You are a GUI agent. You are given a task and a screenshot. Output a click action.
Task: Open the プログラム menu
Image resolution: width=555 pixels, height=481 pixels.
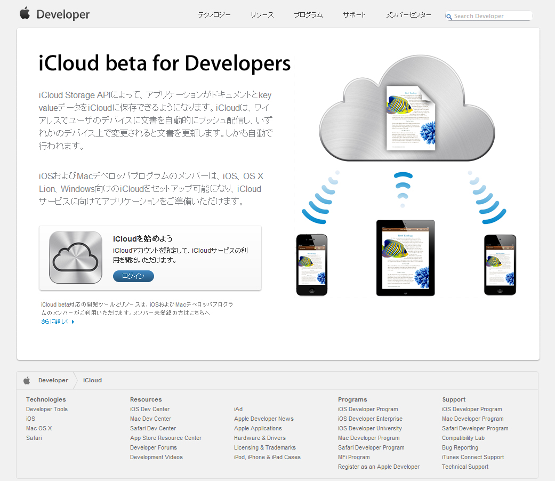tap(308, 15)
